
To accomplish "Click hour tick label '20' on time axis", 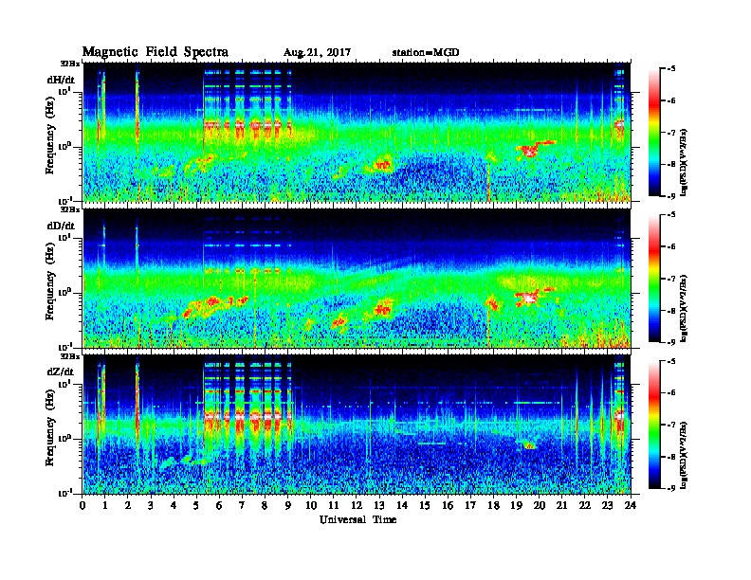I will point(539,505).
